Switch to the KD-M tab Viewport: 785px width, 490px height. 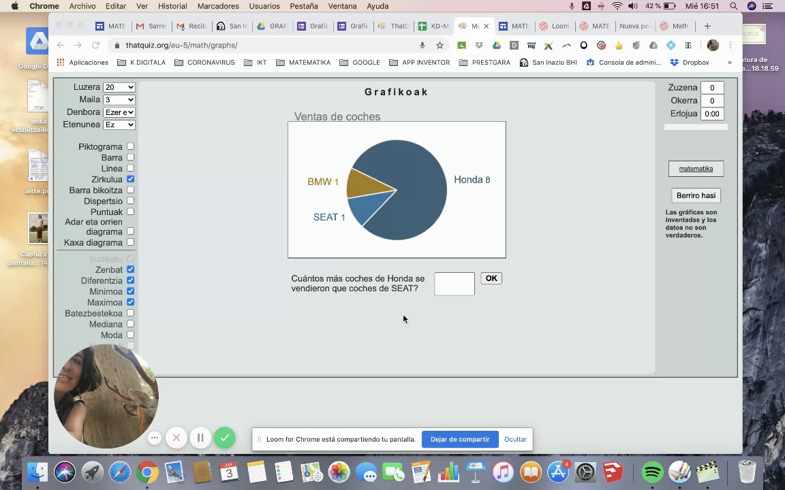[x=433, y=26]
